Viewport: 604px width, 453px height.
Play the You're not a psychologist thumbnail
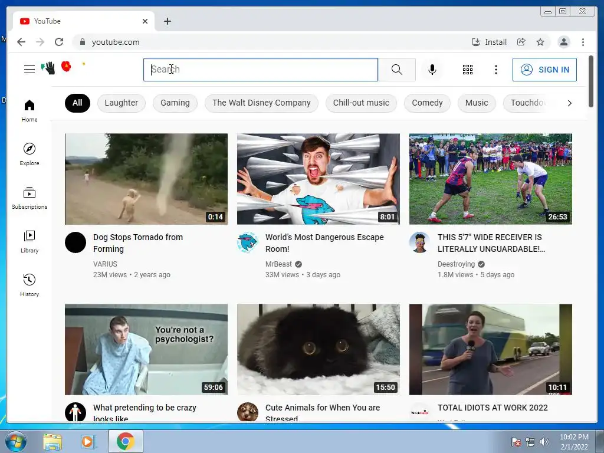[x=146, y=349]
